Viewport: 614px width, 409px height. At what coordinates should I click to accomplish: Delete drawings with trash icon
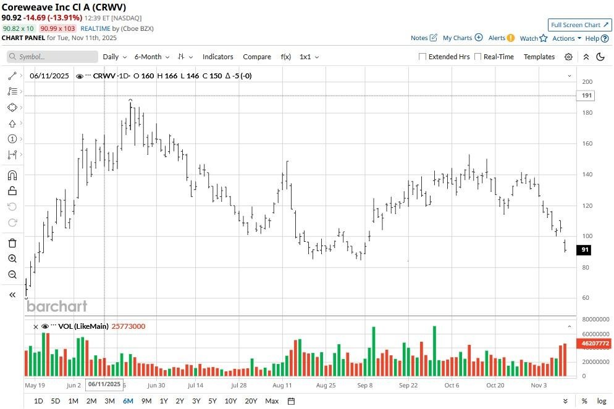coord(12,243)
